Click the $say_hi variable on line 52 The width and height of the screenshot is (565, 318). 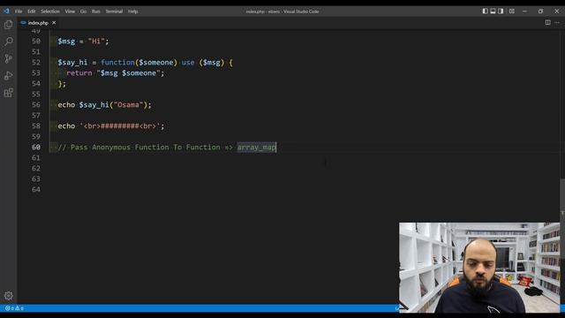[72, 63]
